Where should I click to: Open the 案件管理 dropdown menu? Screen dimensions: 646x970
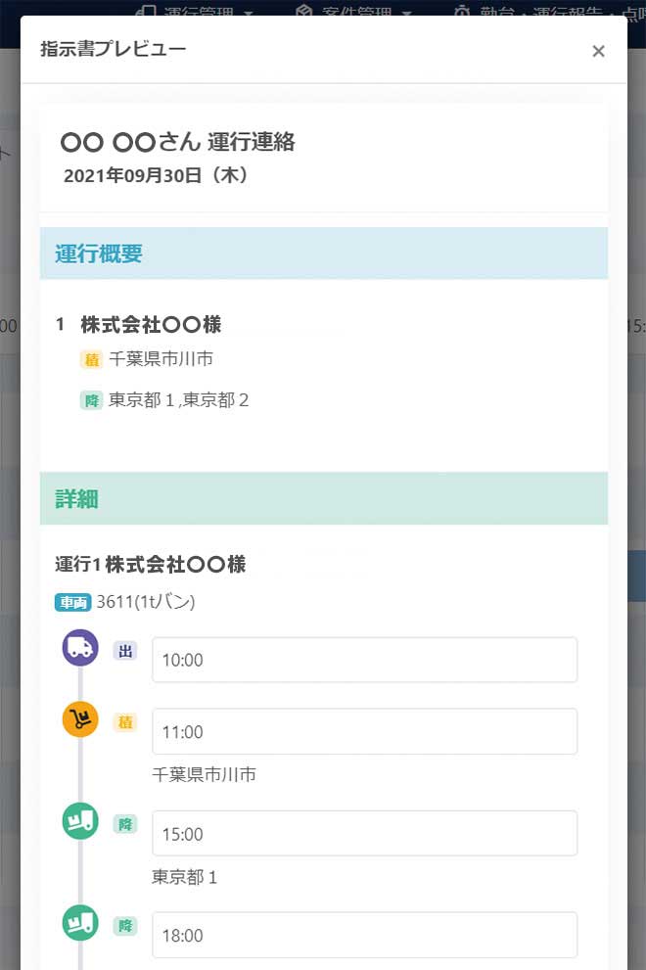tap(353, 12)
